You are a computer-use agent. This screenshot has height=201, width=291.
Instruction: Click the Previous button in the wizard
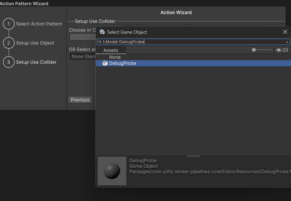click(80, 100)
